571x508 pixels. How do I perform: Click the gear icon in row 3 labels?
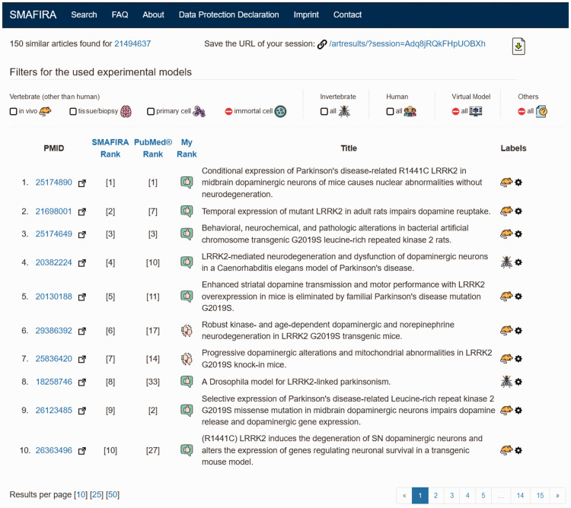coord(518,234)
